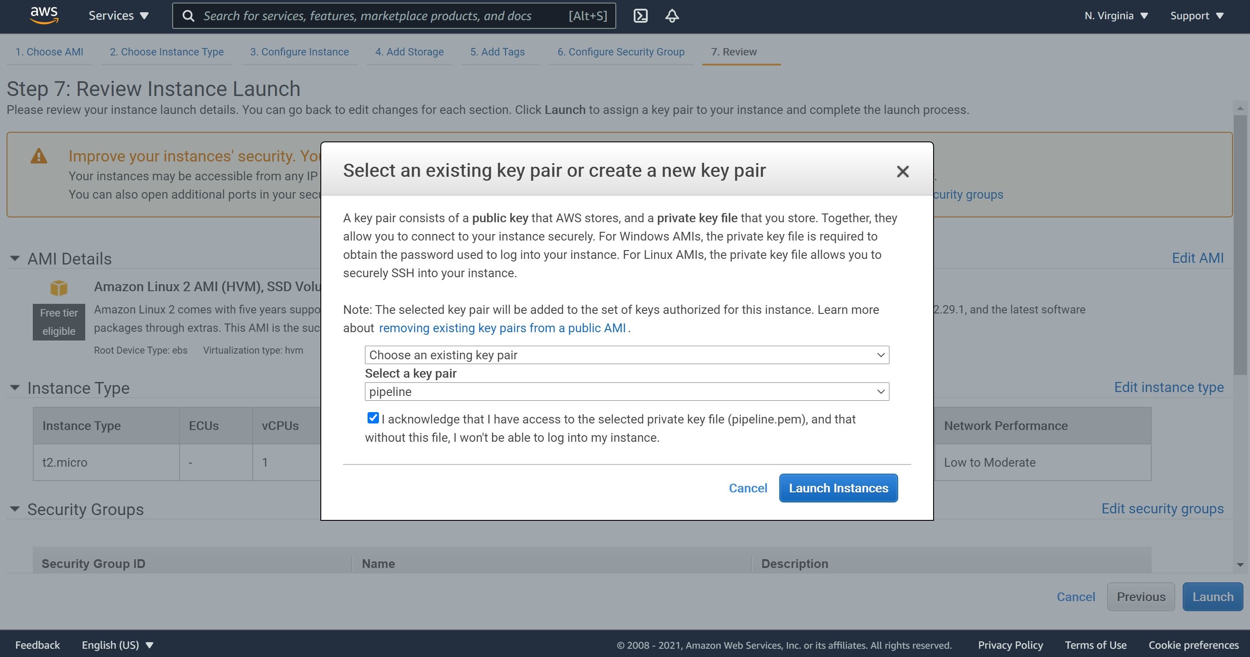Open the key pair type dropdown

[626, 355]
